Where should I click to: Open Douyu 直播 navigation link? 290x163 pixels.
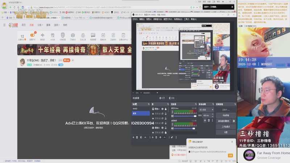pos(32,25)
